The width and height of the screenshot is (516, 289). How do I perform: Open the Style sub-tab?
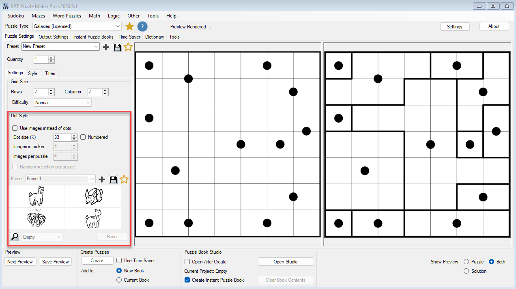pyautogui.click(x=32, y=73)
